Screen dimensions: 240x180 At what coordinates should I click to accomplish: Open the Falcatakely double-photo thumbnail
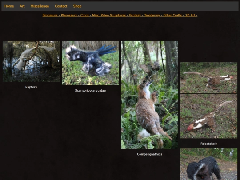tap(209, 100)
